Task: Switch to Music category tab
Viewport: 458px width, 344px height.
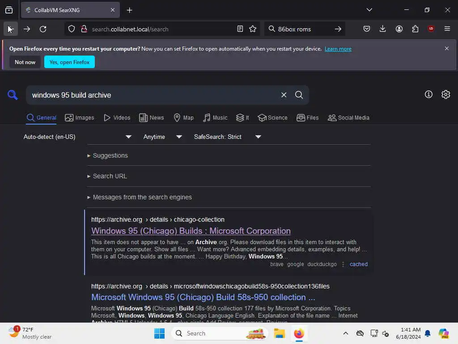Action: (215, 118)
